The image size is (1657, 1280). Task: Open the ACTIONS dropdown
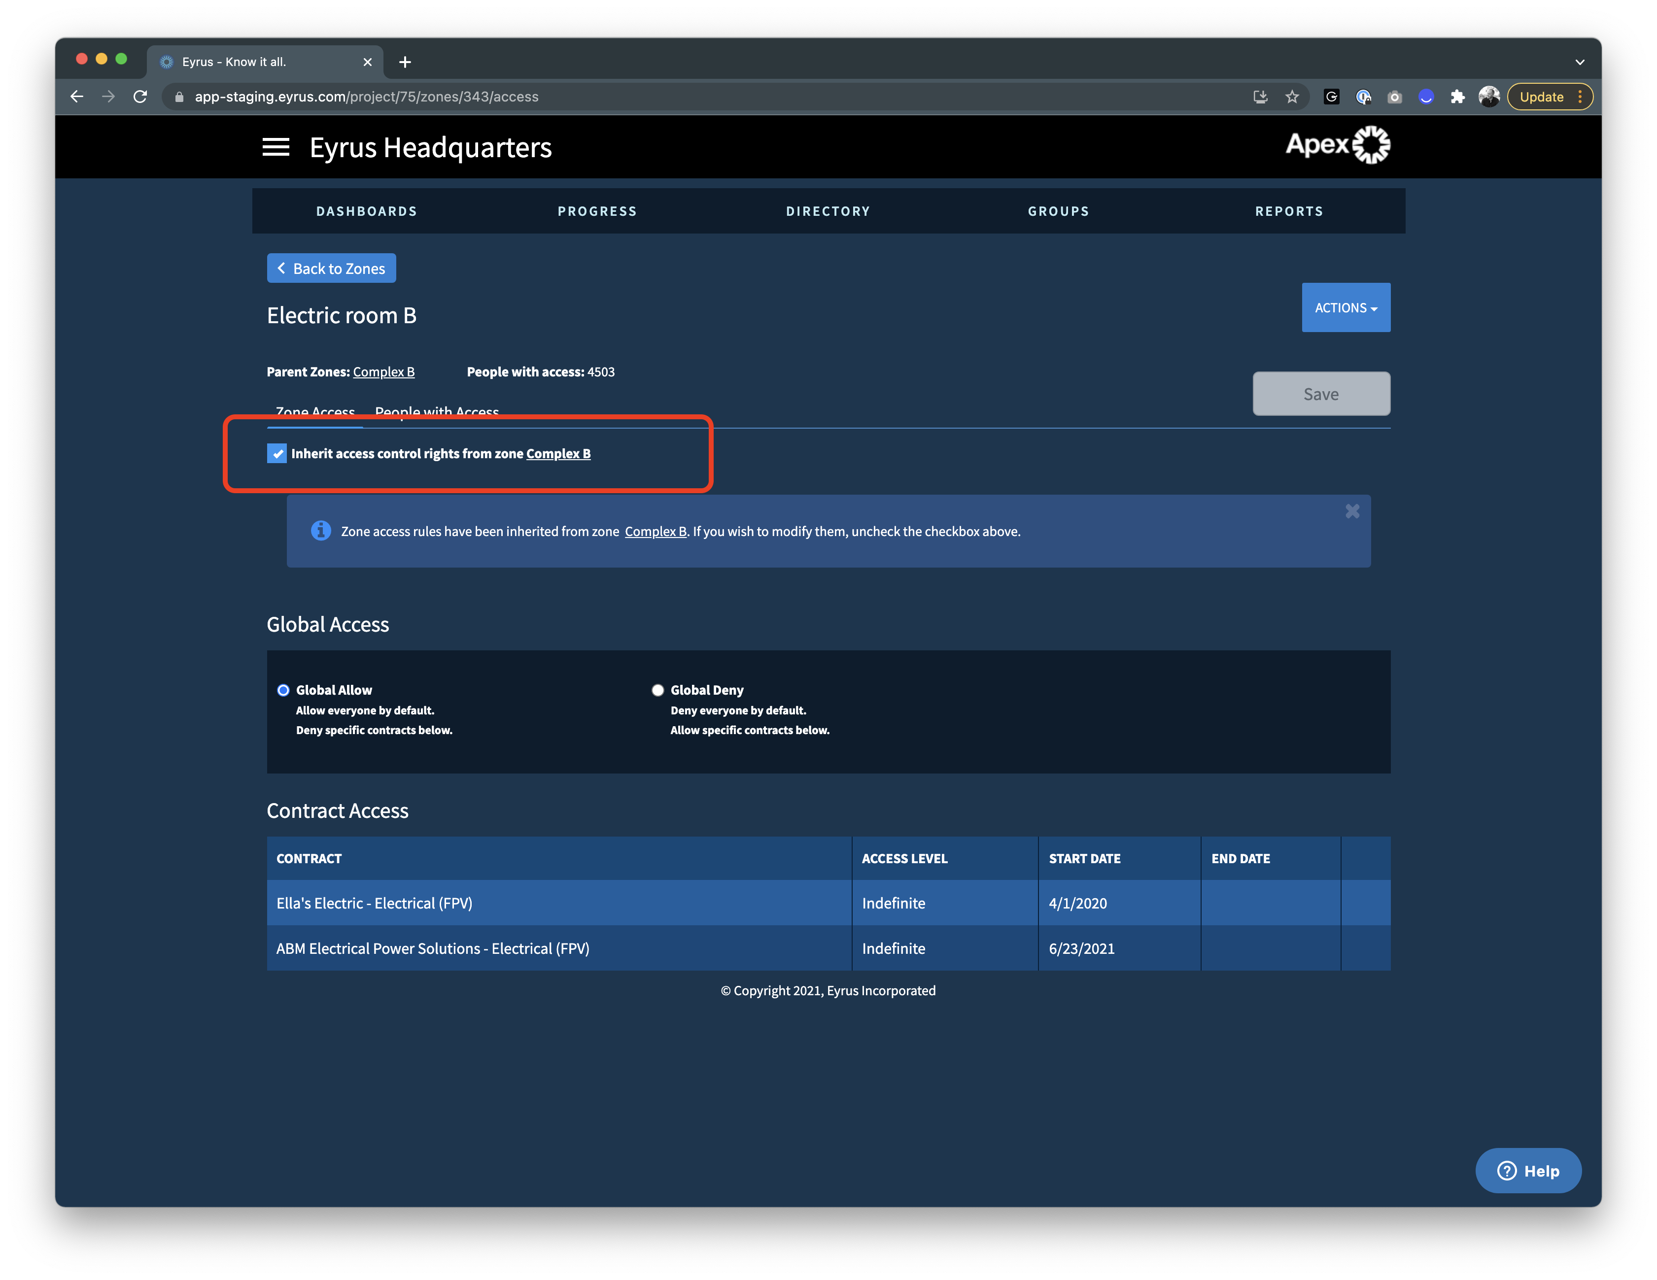[x=1346, y=307]
